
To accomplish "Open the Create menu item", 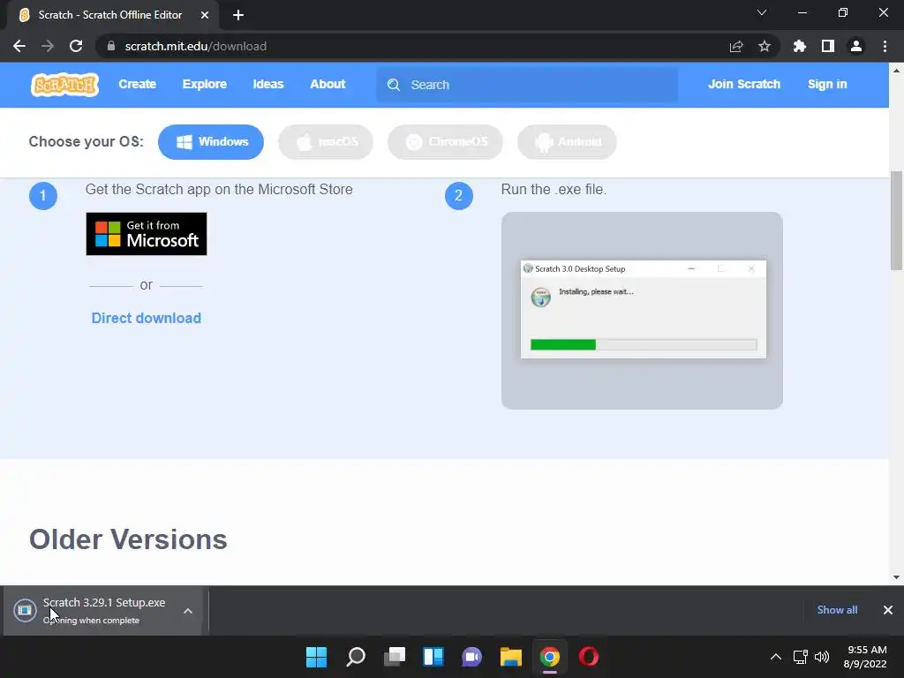I will (137, 84).
